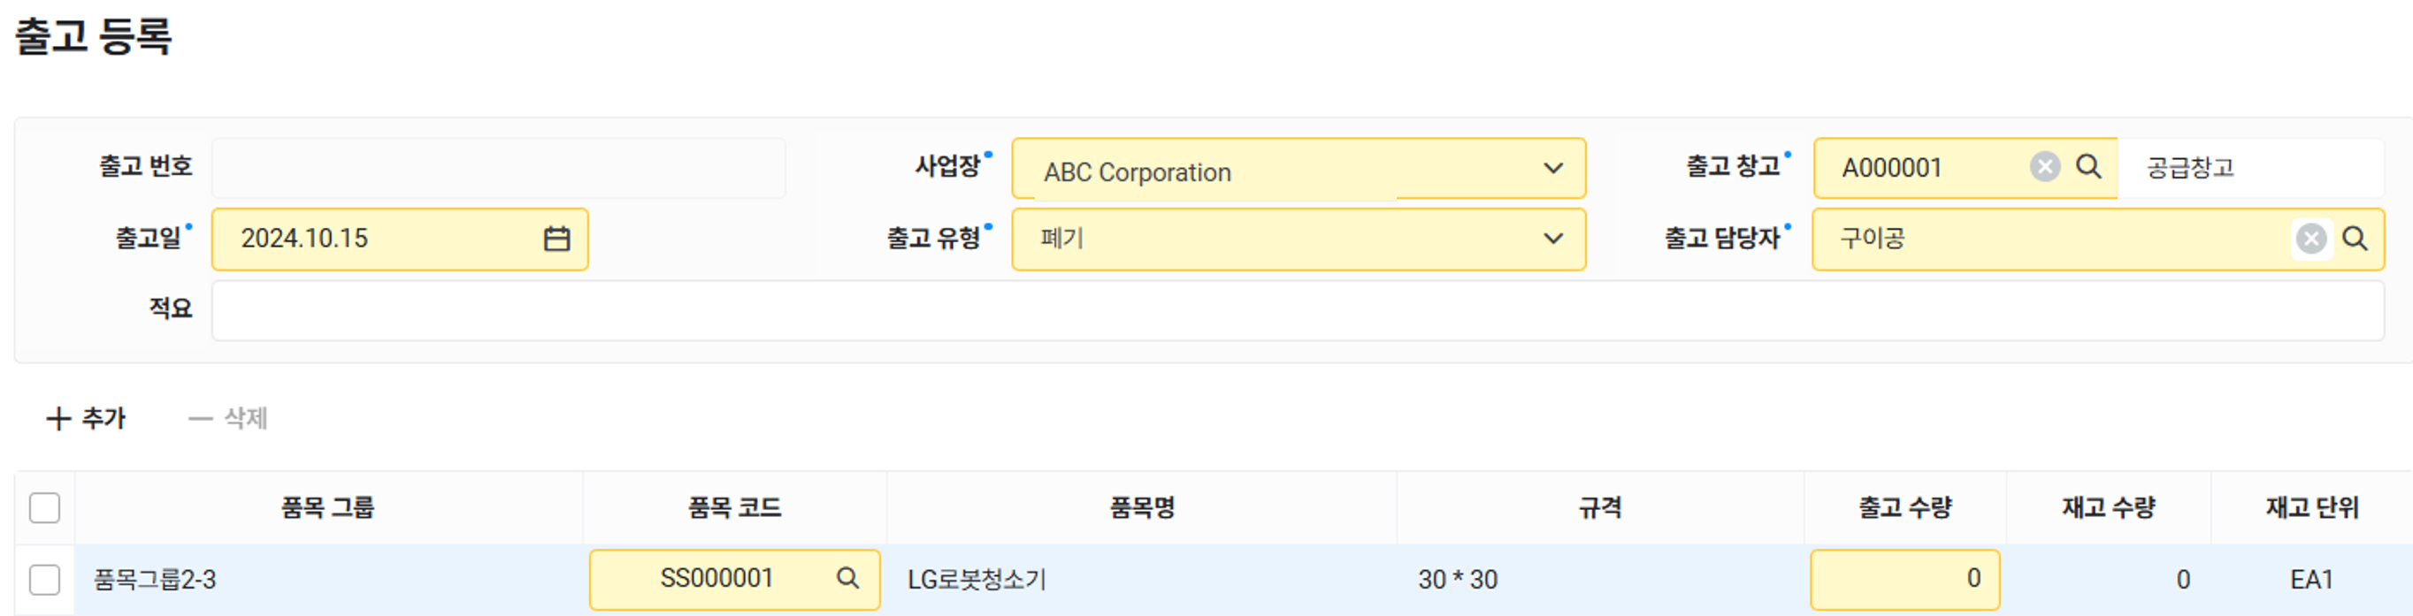The image size is (2413, 616).
Task: Clear the 출고 담당자 field value
Action: [2310, 239]
